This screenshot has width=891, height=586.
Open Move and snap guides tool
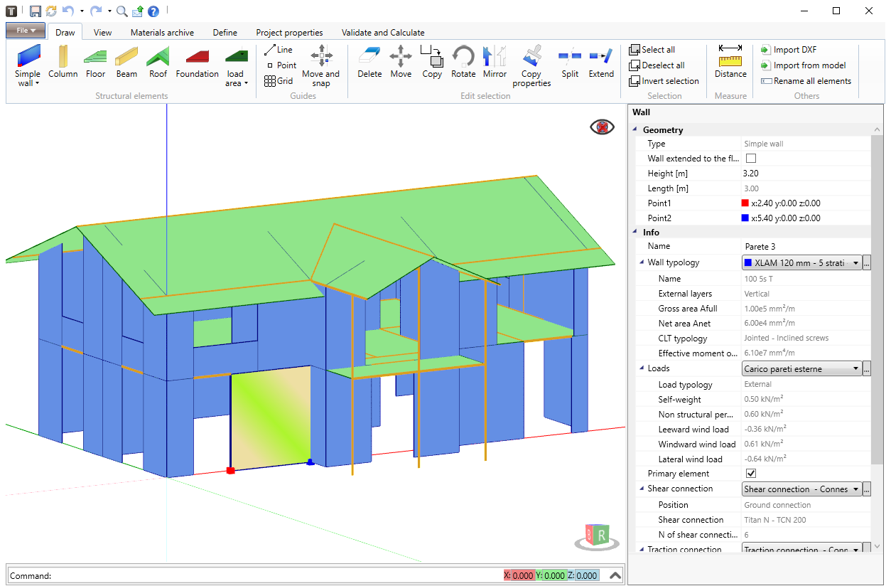coord(321,65)
